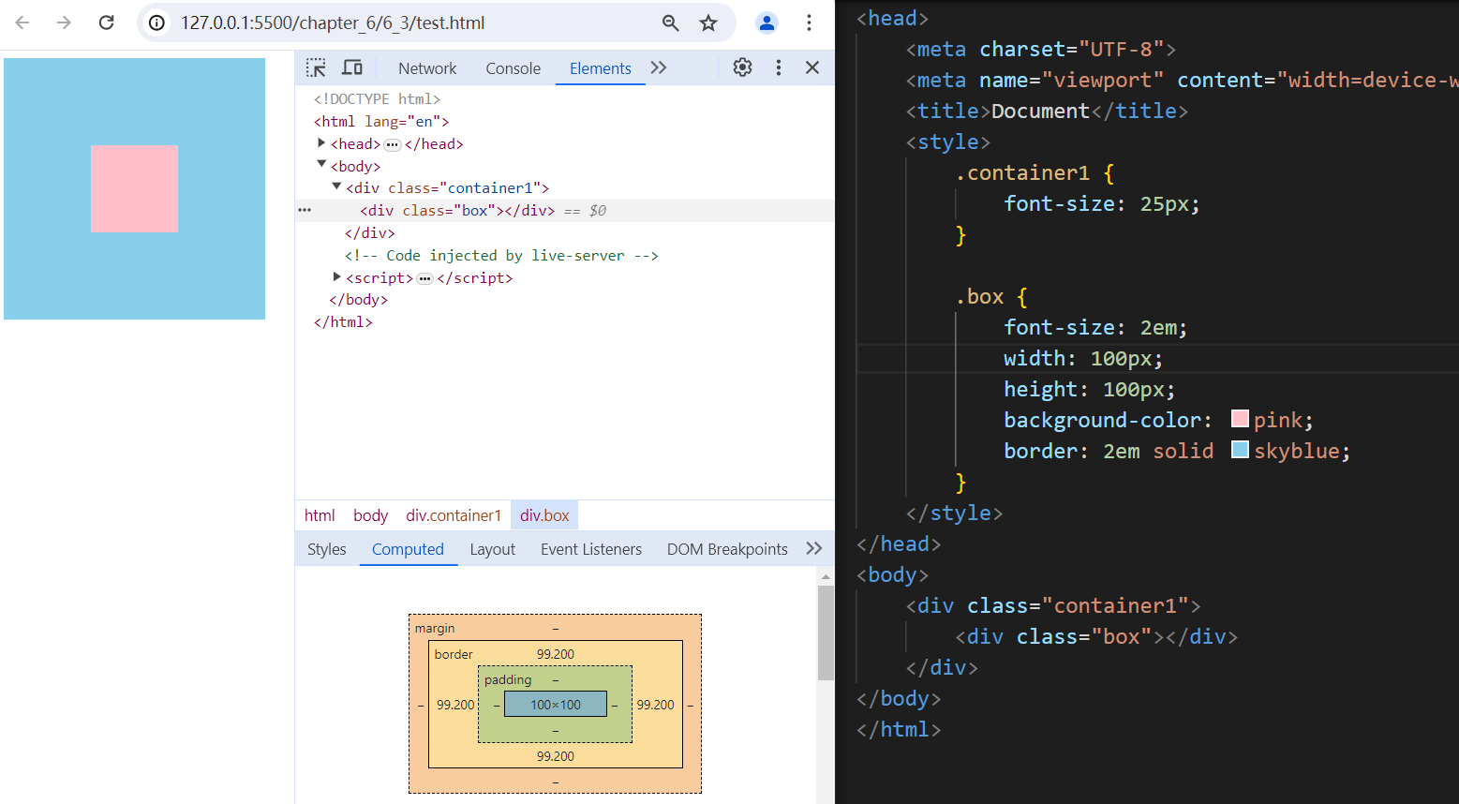The height and width of the screenshot is (804, 1459).
Task: Open DevTools settings gear
Action: point(742,67)
